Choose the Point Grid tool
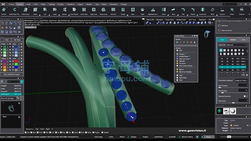Viewport: 251px width, 141px height. (x=113, y=11)
